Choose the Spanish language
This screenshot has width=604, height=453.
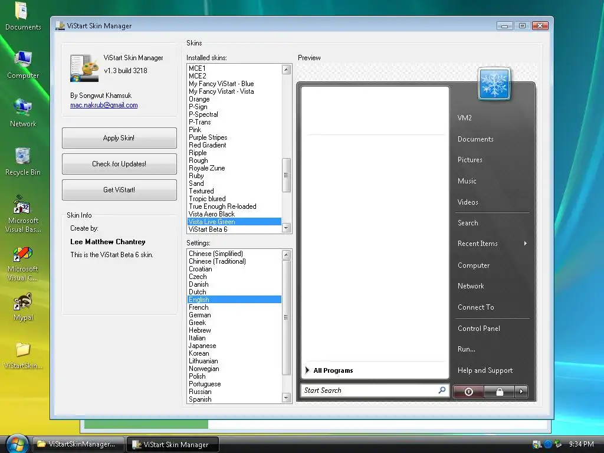[x=234, y=399]
